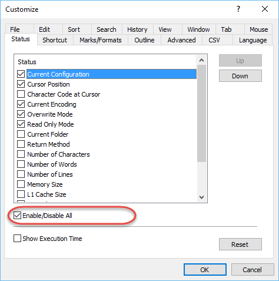Confirm with the OK button
This screenshot has height=281, width=279.
(x=205, y=270)
